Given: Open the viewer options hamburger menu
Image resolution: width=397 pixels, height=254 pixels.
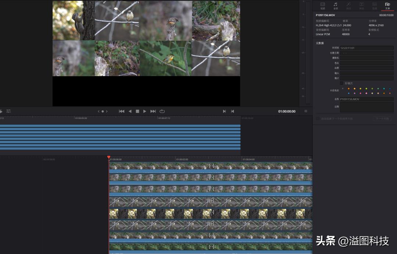Looking at the screenshot, I should click(x=306, y=111).
